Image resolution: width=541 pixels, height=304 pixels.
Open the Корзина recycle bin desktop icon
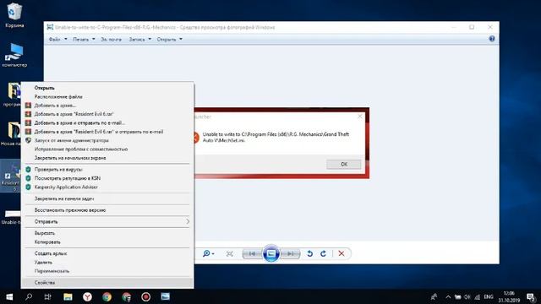pyautogui.click(x=14, y=14)
